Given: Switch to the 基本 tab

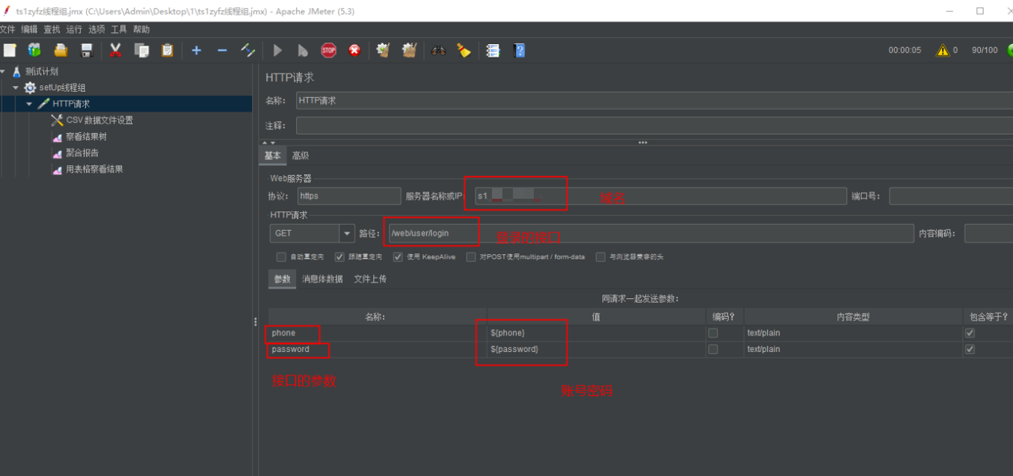Looking at the screenshot, I should [x=273, y=155].
